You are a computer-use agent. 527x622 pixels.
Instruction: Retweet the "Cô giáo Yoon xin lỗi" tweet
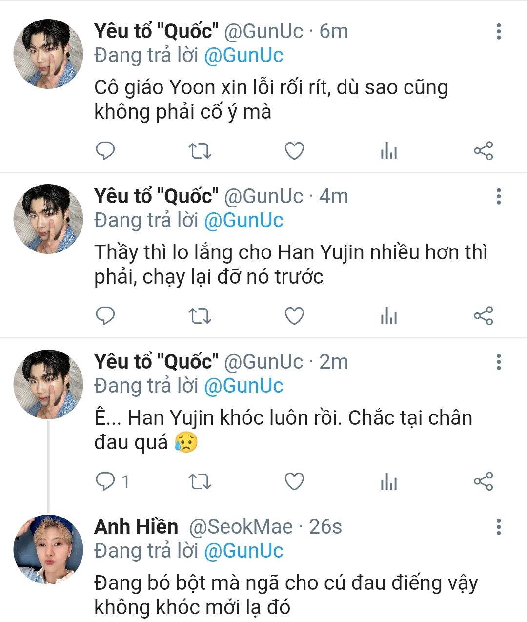[x=200, y=151]
